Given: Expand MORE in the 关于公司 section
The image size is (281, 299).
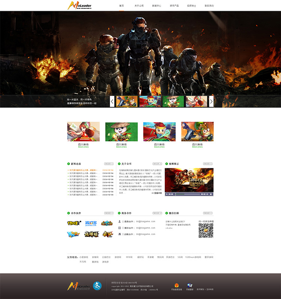Looking at the screenshot, I should click(157, 164).
